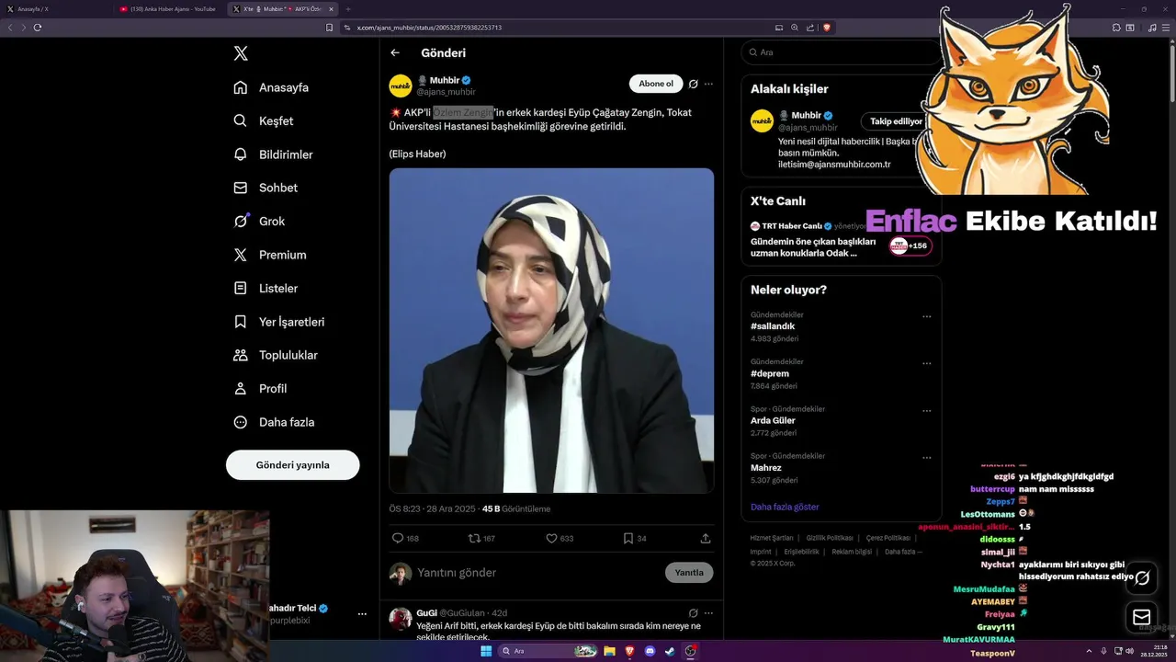Open the Windows Start menu

click(x=486, y=651)
